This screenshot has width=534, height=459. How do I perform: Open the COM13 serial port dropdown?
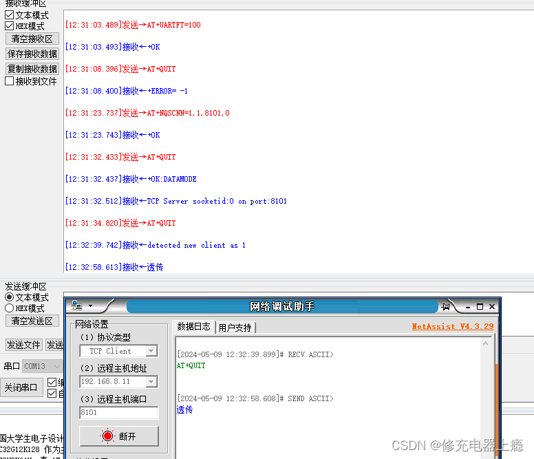pyautogui.click(x=43, y=366)
